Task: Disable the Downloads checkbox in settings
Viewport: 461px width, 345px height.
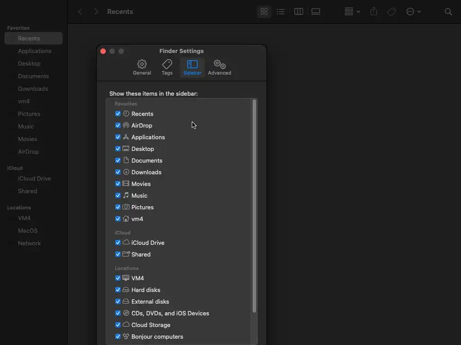Action: 118,172
